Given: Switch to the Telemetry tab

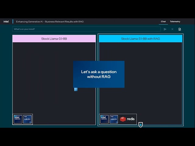Looking at the screenshot, I should (x=175, y=22).
